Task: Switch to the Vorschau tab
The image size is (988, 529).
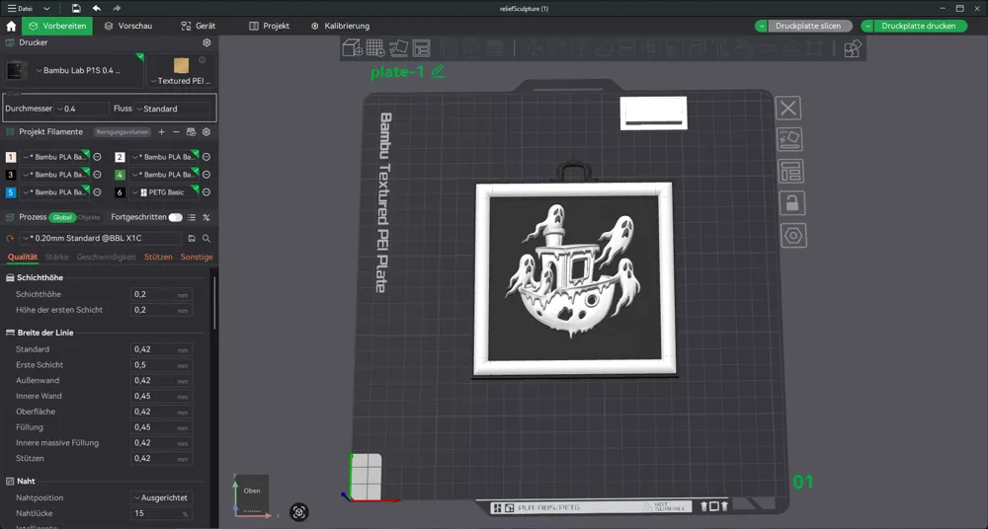Action: coord(128,26)
